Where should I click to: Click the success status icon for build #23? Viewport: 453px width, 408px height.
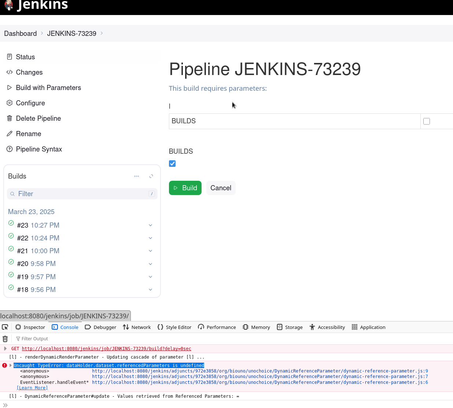coord(11,223)
